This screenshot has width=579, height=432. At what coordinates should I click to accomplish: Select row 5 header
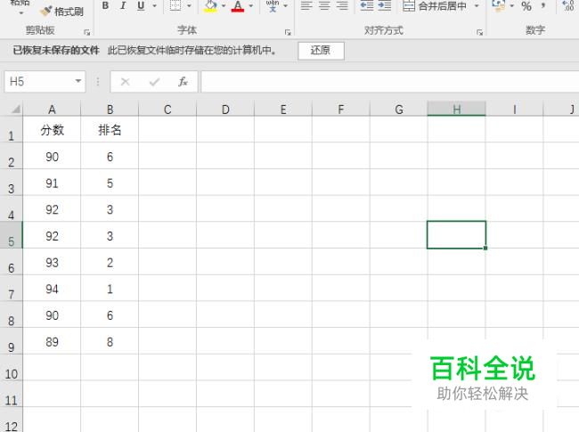click(x=11, y=235)
